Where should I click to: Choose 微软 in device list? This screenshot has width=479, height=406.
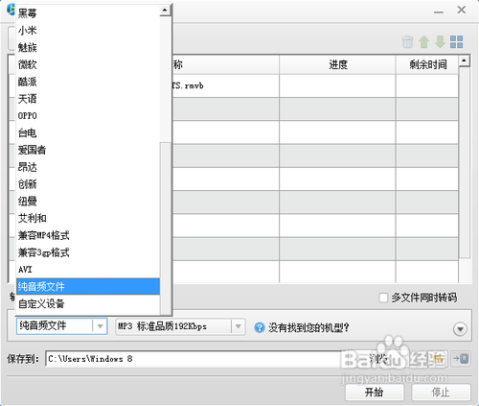click(x=88, y=64)
